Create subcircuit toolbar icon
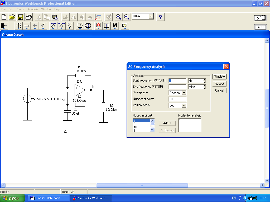 [x=90, y=17]
